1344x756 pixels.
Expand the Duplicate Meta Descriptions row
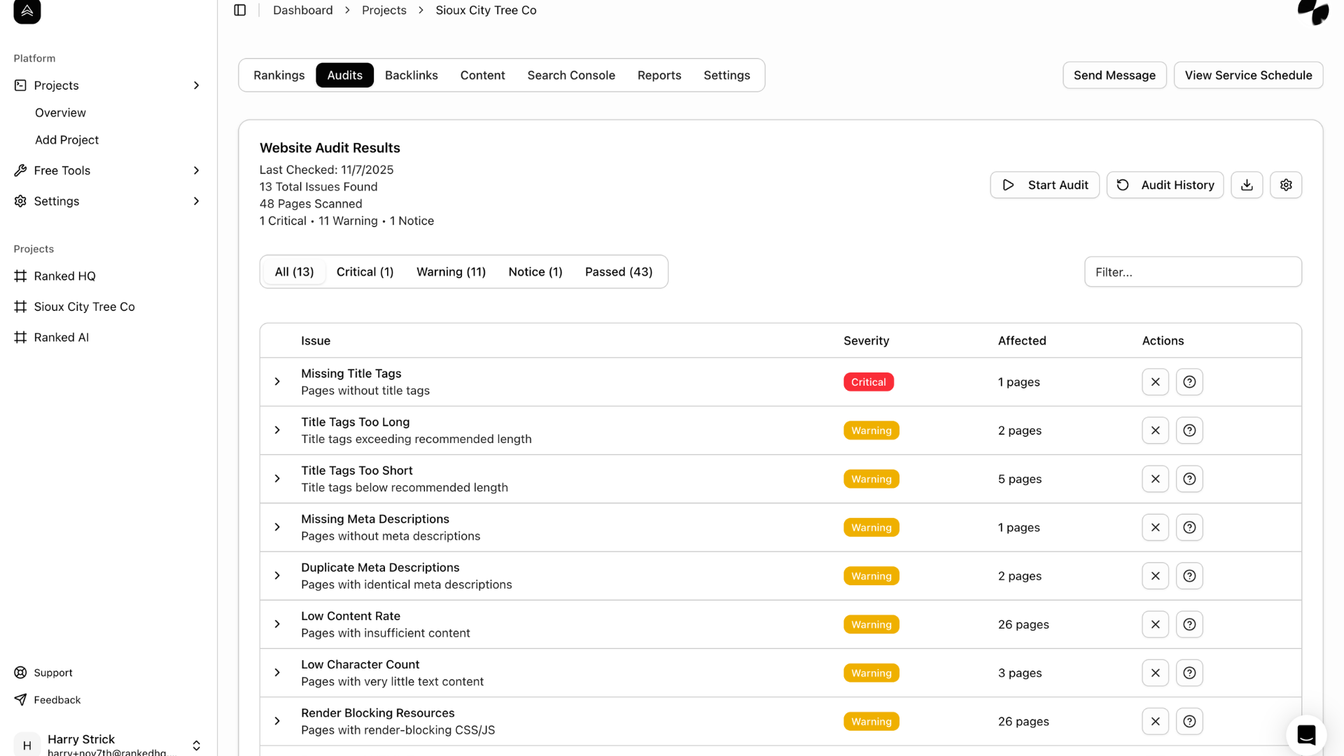click(x=277, y=576)
